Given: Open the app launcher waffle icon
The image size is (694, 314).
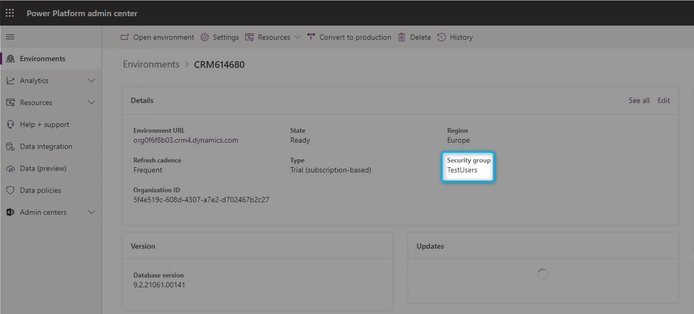Looking at the screenshot, I should (x=10, y=13).
